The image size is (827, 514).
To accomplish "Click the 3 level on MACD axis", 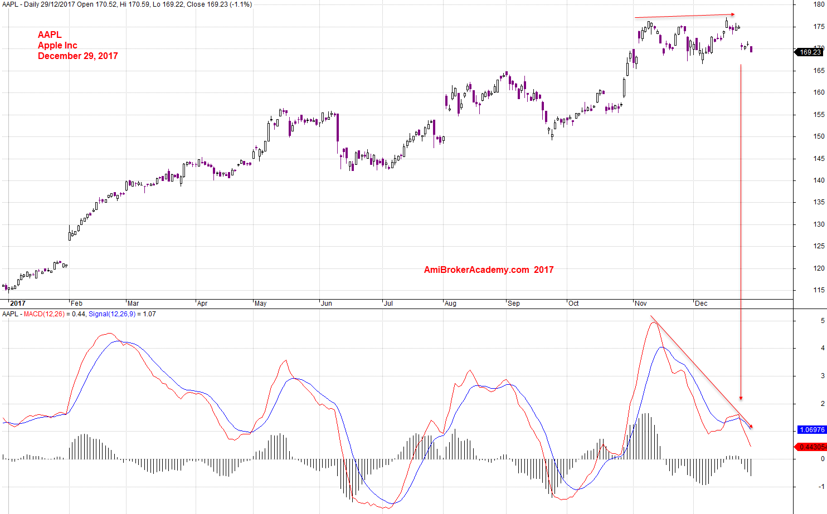I will click(x=823, y=376).
